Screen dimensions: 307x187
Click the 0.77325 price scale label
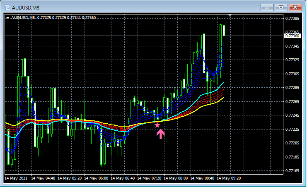(292, 60)
